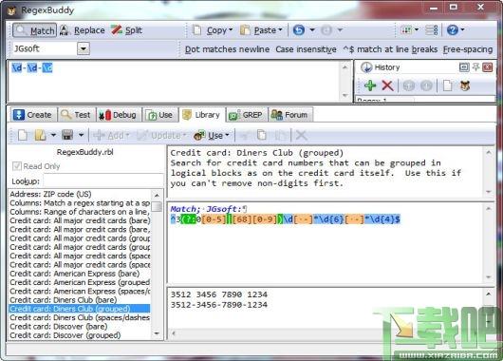503x361 pixels.
Task: Toggle the Read Only checkbox
Action: 17,166
